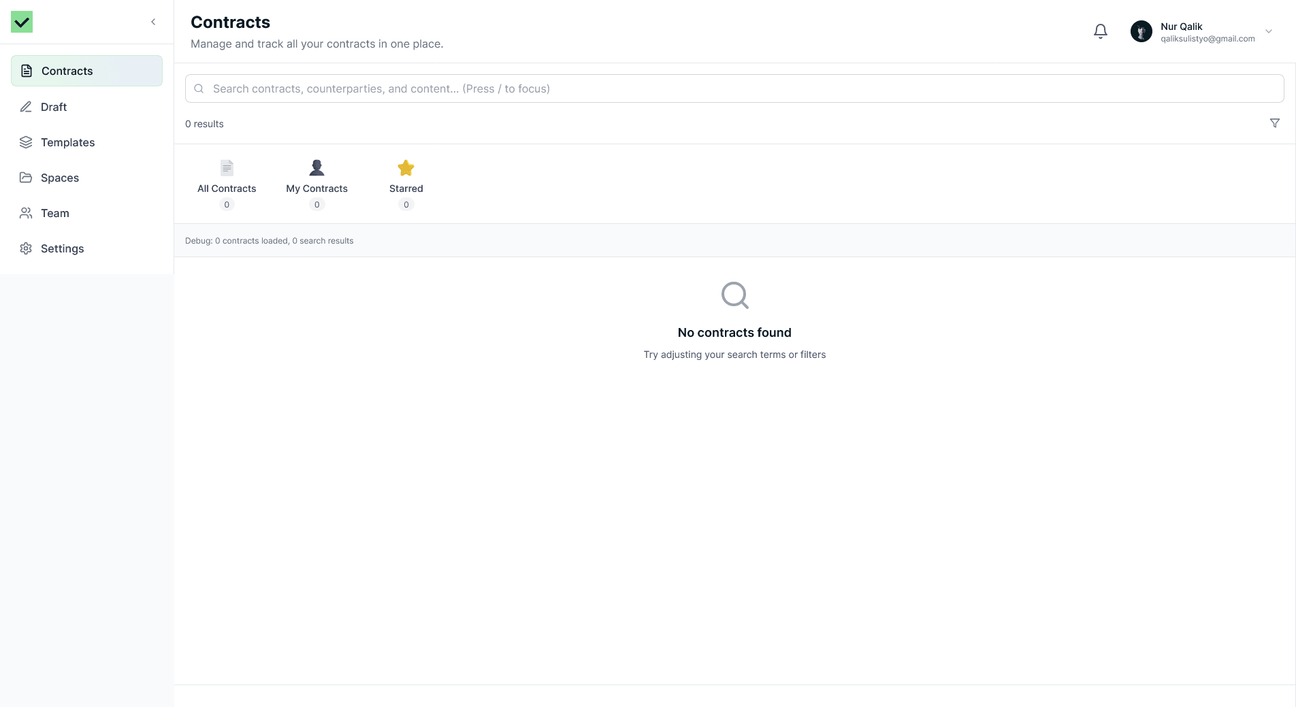This screenshot has height=707, width=1296.
Task: Open Settings from the sidebar
Action: [x=62, y=248]
